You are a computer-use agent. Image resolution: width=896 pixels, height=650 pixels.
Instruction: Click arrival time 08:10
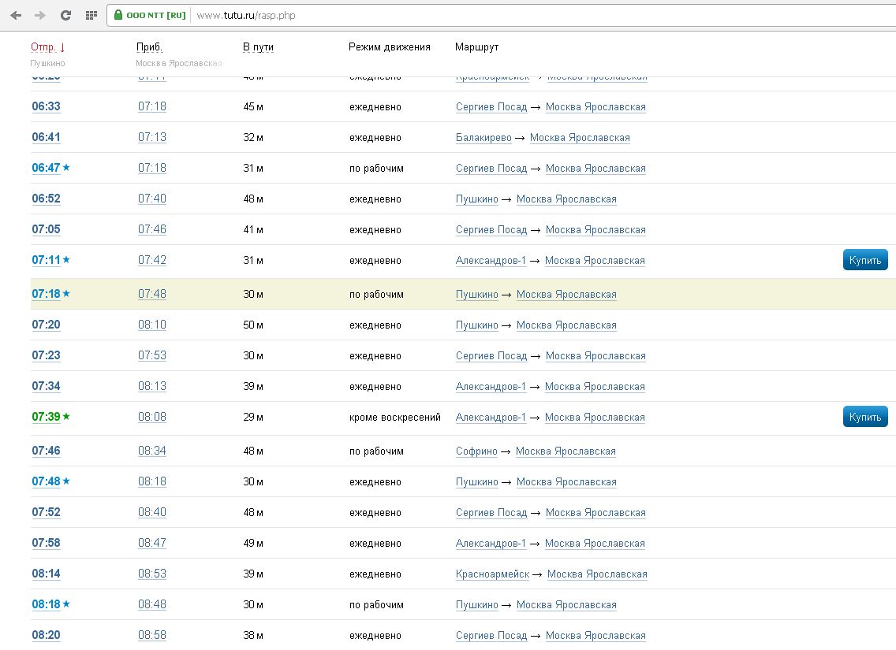click(x=152, y=325)
